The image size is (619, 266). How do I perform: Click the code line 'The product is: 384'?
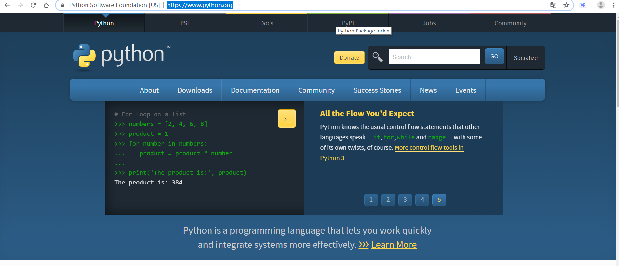(148, 183)
